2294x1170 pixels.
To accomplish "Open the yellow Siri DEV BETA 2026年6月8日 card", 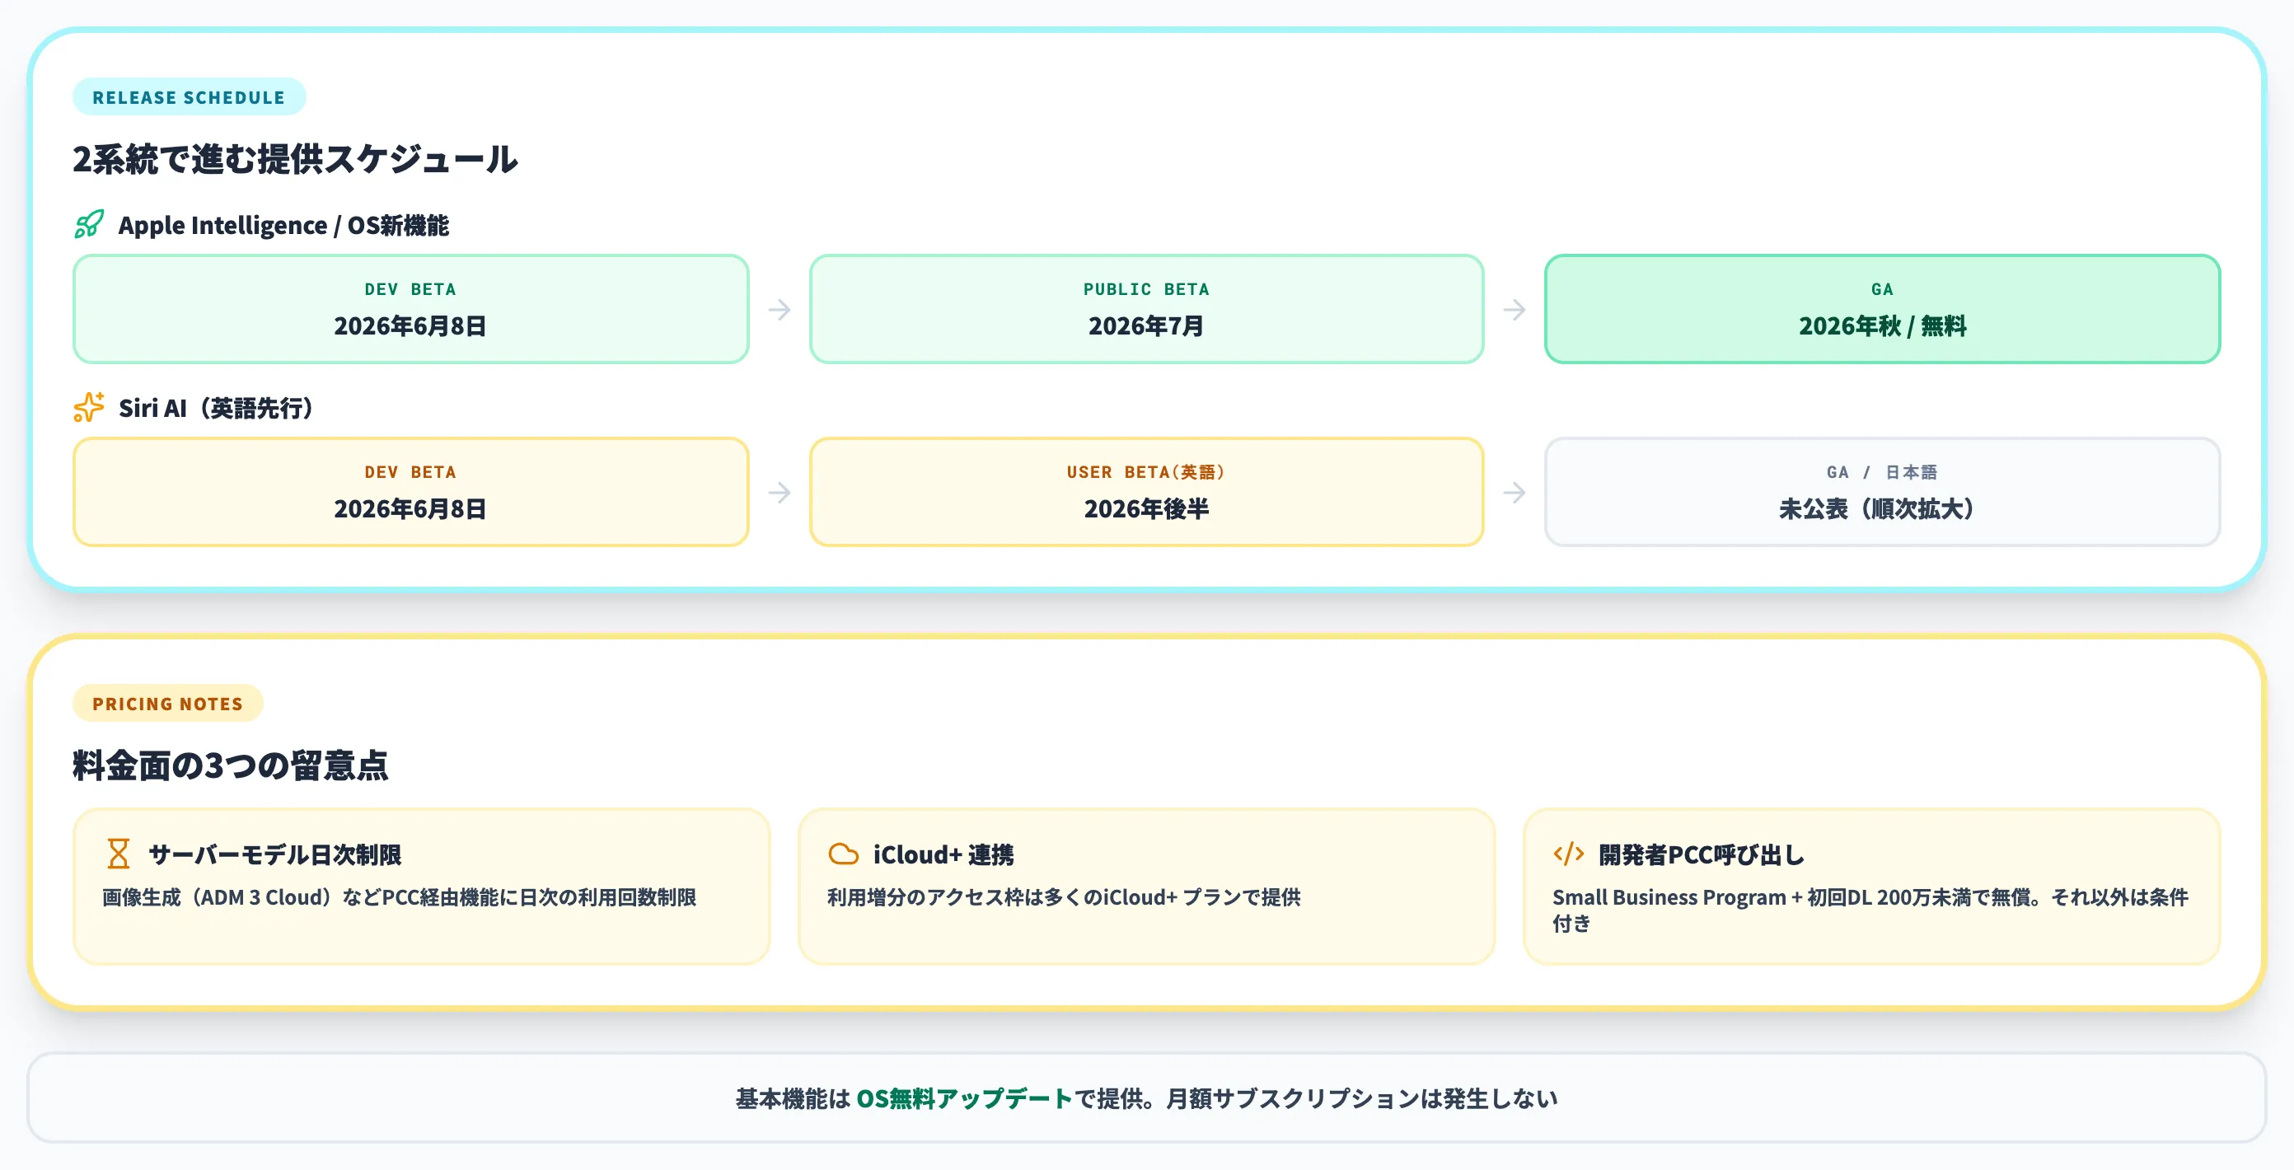I will tap(410, 492).
